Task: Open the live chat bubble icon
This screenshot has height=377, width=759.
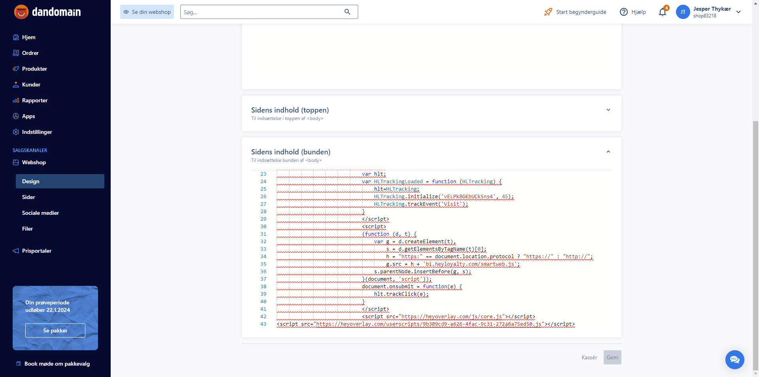Action: 734,360
